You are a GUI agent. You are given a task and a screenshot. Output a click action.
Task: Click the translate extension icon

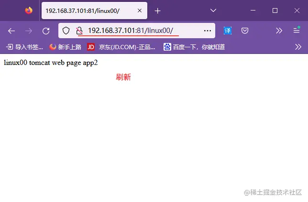point(228,31)
